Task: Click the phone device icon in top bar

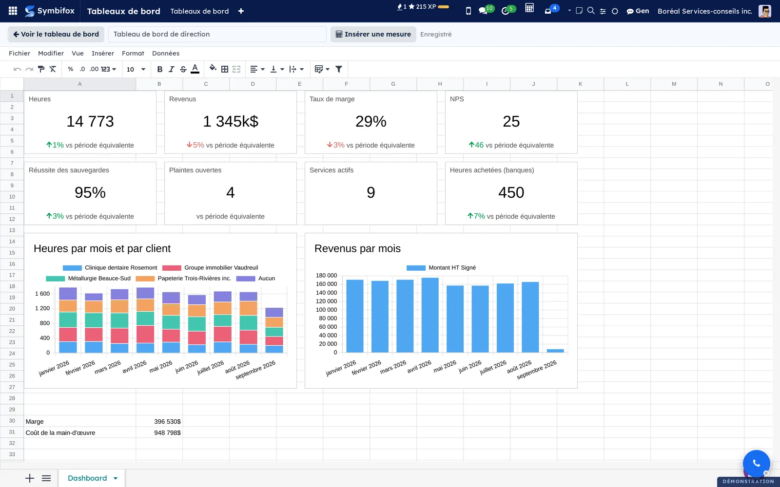Action: pyautogui.click(x=468, y=11)
